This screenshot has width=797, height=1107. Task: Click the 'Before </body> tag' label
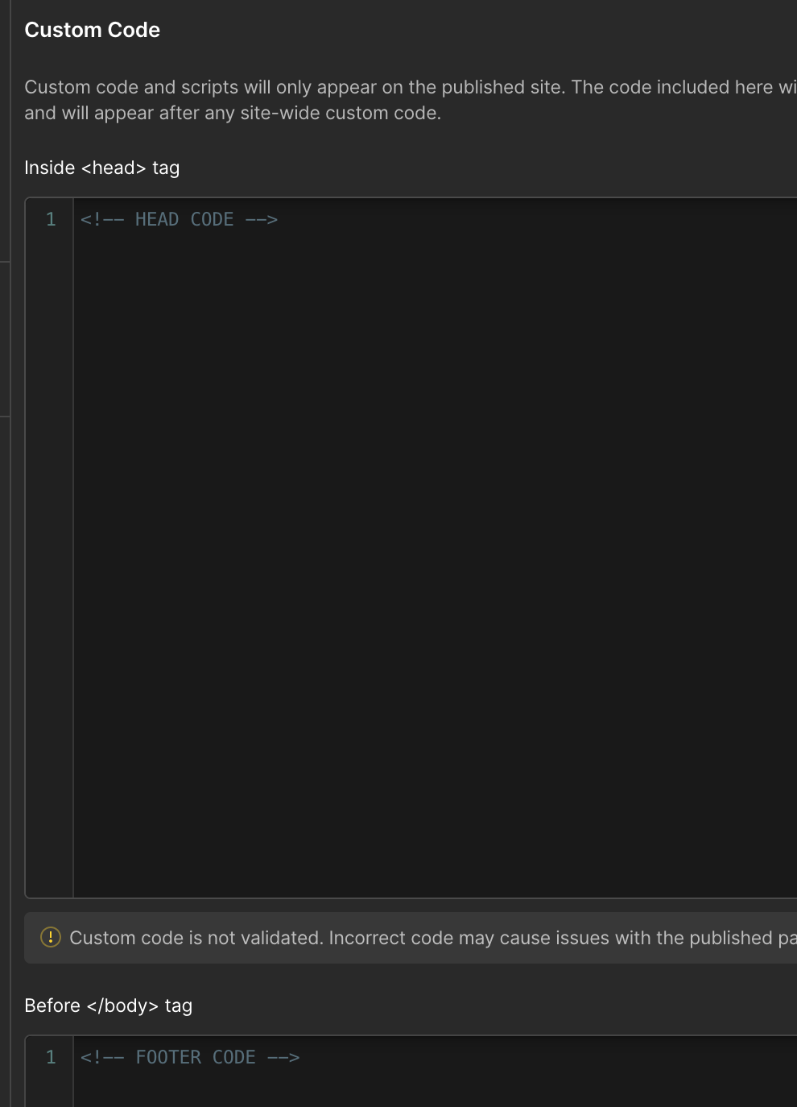109,1005
